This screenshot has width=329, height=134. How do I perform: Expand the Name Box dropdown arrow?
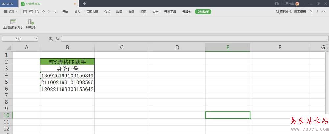[36, 39]
